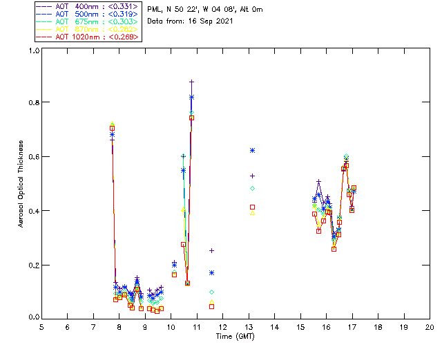
Task: Click the x-axis label 9
Action: pos(145,327)
